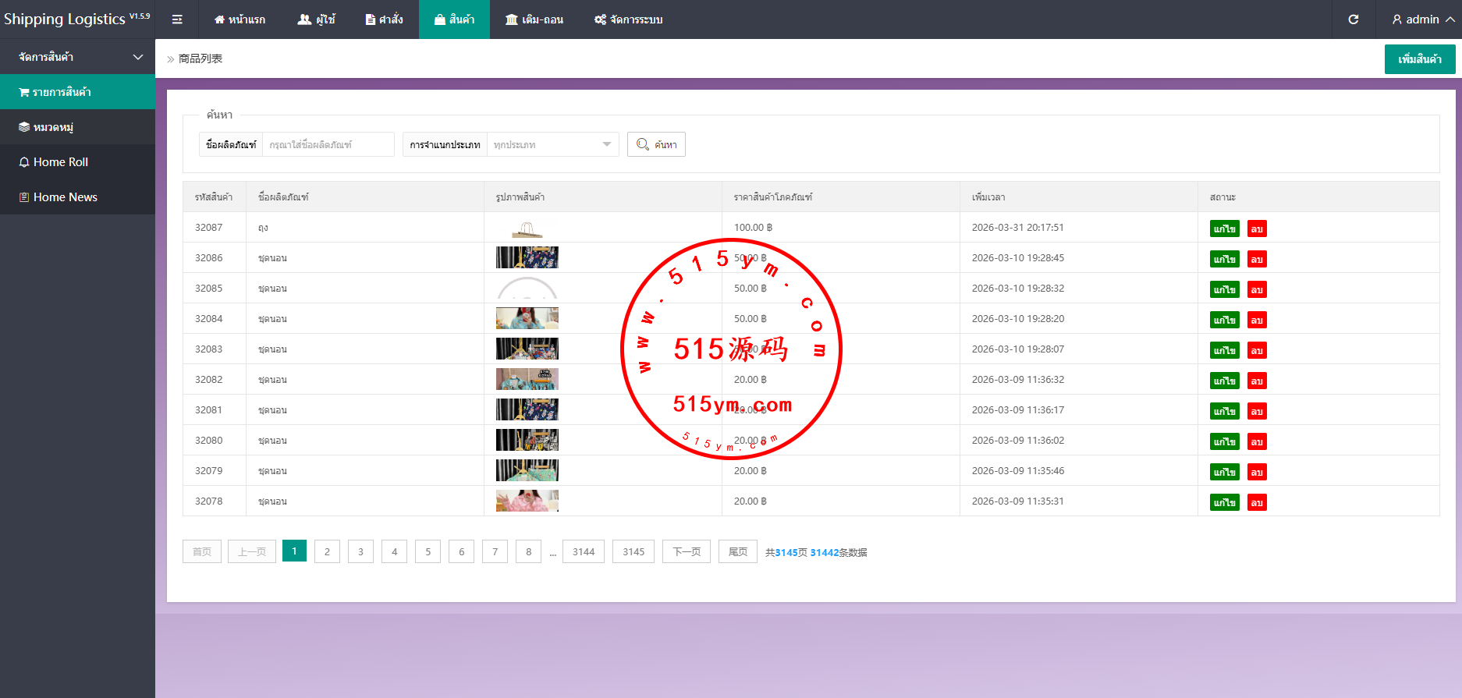Click the เพิ่มสินค้า add product button

(x=1419, y=59)
